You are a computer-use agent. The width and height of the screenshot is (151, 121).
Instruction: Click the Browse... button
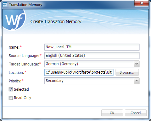[x=127, y=72]
